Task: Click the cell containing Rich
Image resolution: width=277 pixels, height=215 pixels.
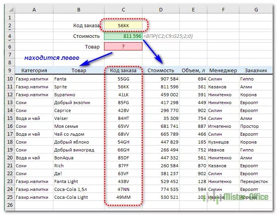Action: [x=79, y=166]
